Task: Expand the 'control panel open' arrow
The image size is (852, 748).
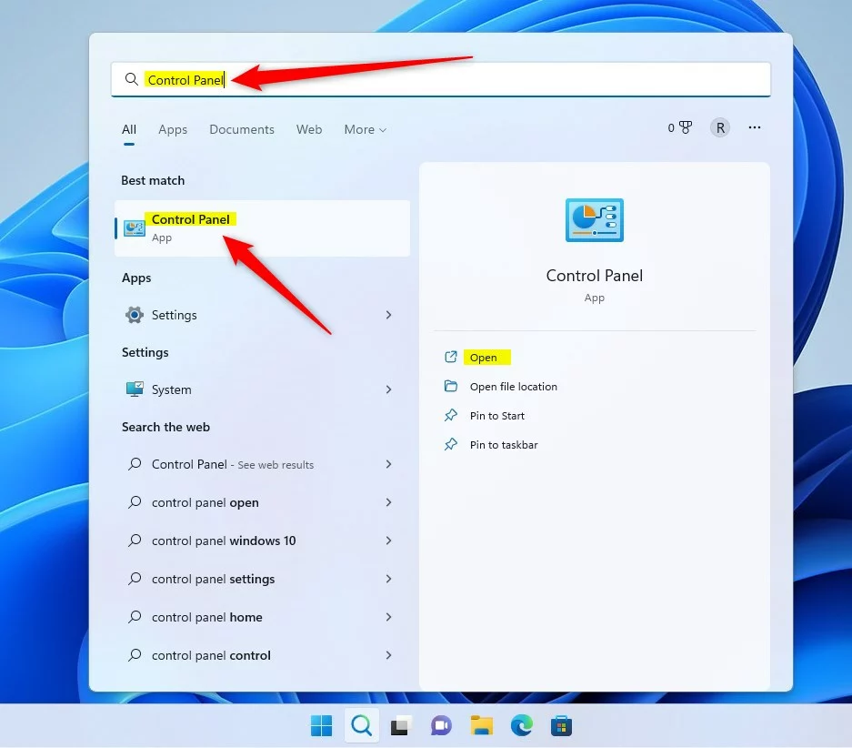Action: [388, 502]
